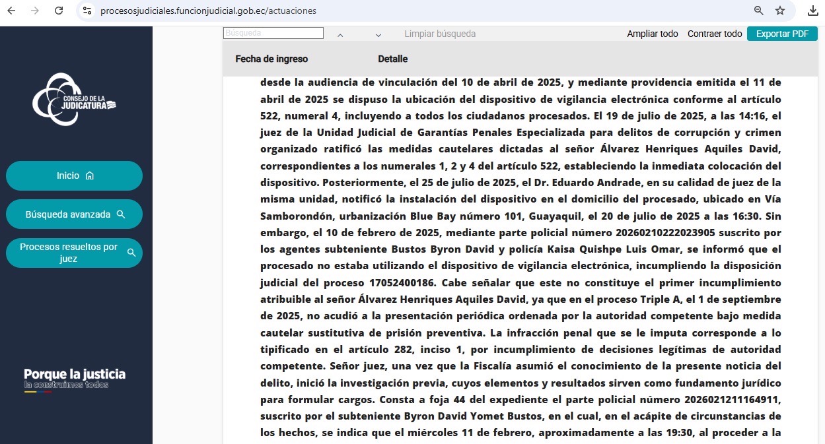Bookmark this page with the star icon
The height and width of the screenshot is (444, 825).
(780, 11)
